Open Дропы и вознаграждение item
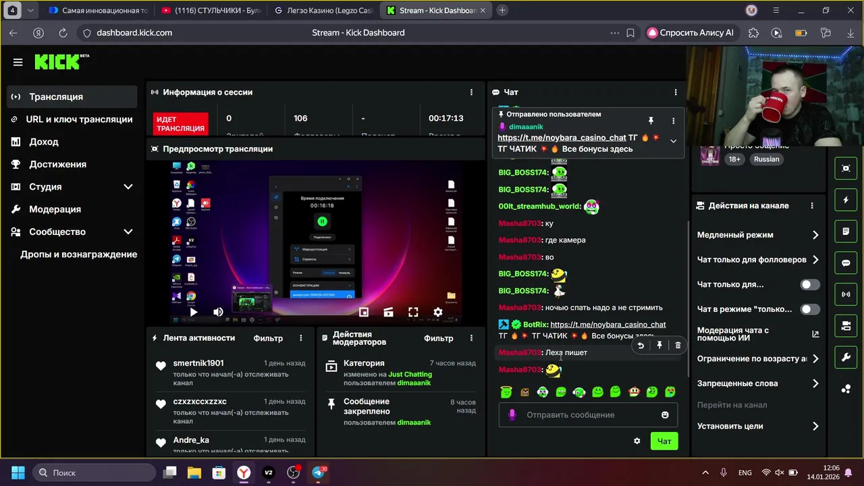The width and height of the screenshot is (864, 486). (72, 254)
